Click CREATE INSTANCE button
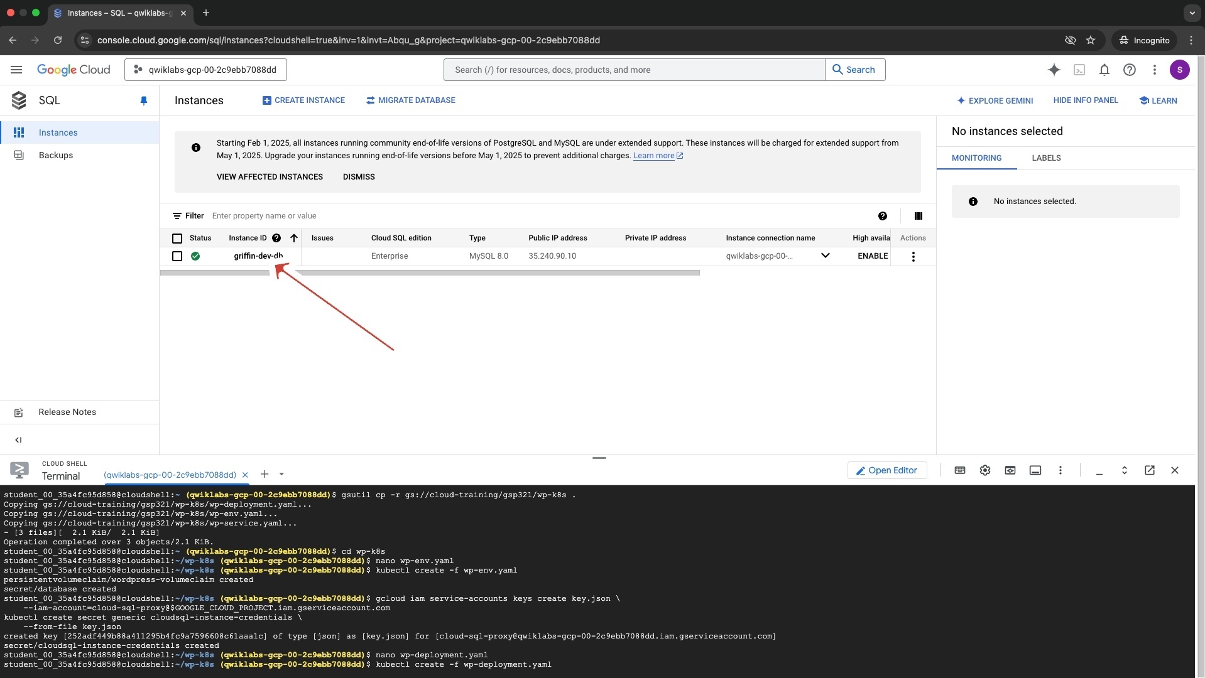1205x678 pixels. (303, 100)
